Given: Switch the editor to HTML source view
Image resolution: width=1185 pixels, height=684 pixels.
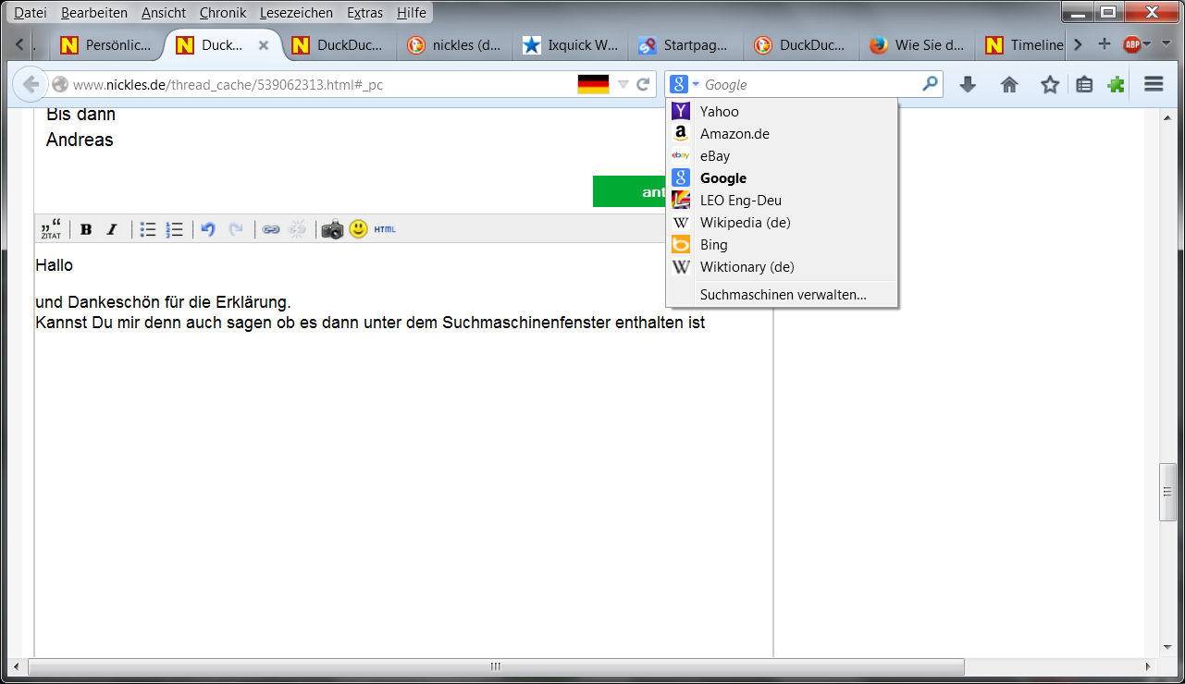Looking at the screenshot, I should click(385, 229).
